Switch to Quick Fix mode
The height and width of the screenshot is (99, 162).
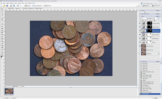[x=146, y=6]
